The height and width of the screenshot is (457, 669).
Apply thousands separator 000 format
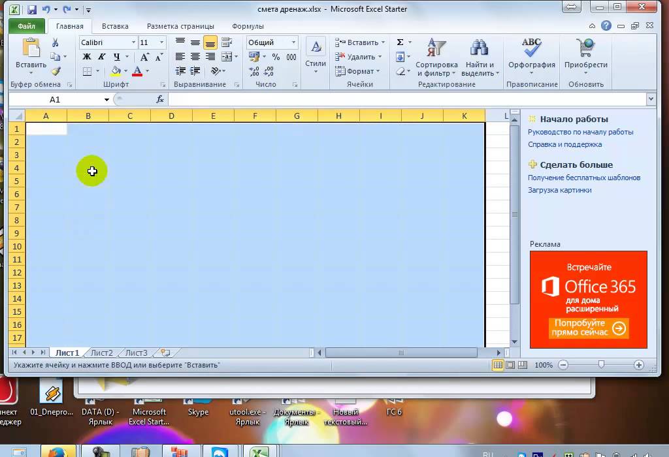coord(291,57)
